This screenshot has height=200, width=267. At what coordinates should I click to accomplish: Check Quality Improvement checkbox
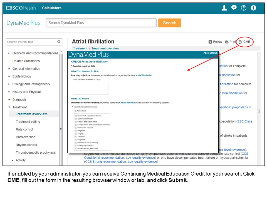point(76,146)
